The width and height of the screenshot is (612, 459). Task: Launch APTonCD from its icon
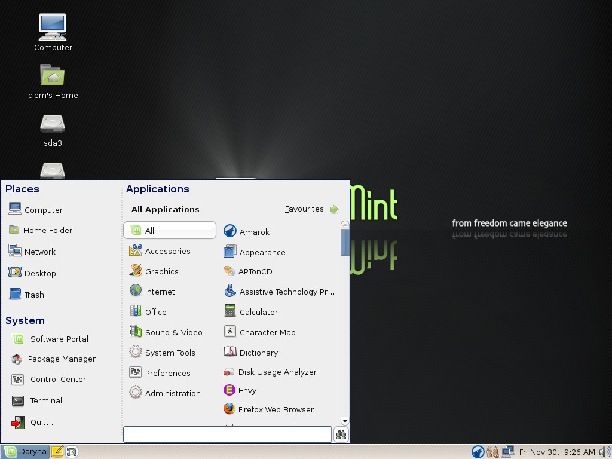(x=229, y=271)
